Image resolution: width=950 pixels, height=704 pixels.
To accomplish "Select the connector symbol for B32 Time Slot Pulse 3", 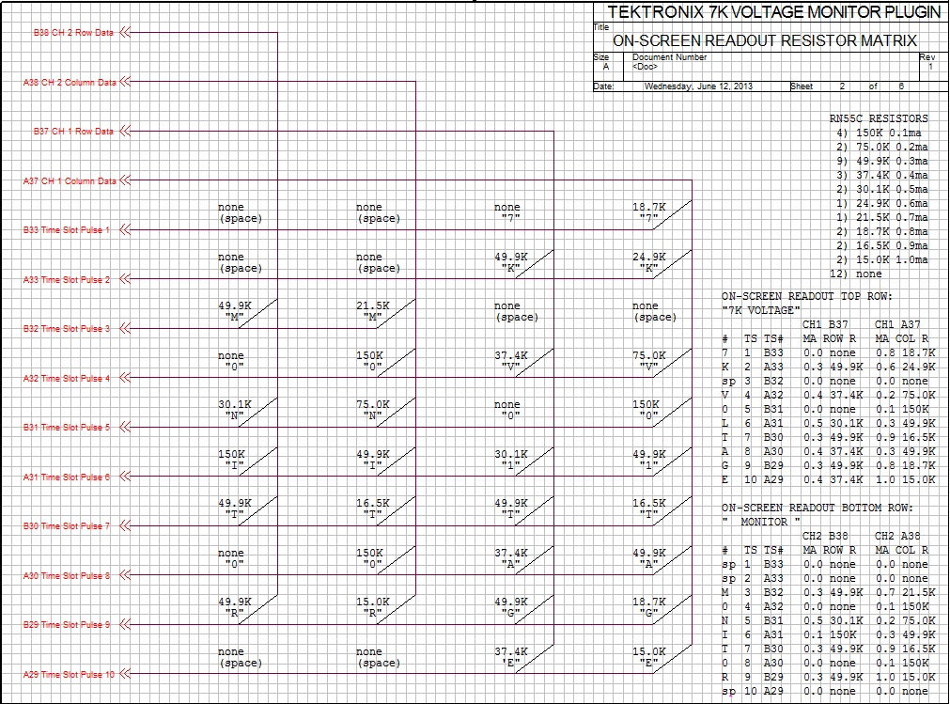I will 125,328.
